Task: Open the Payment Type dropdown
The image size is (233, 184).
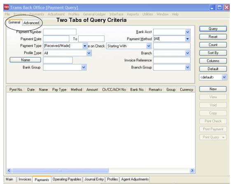Action: tap(85, 46)
